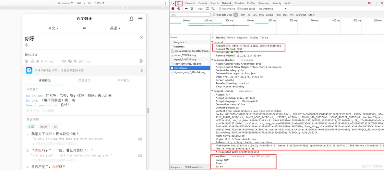Click view source beside Request Headers
384x170 pixels.
tap(246, 91)
